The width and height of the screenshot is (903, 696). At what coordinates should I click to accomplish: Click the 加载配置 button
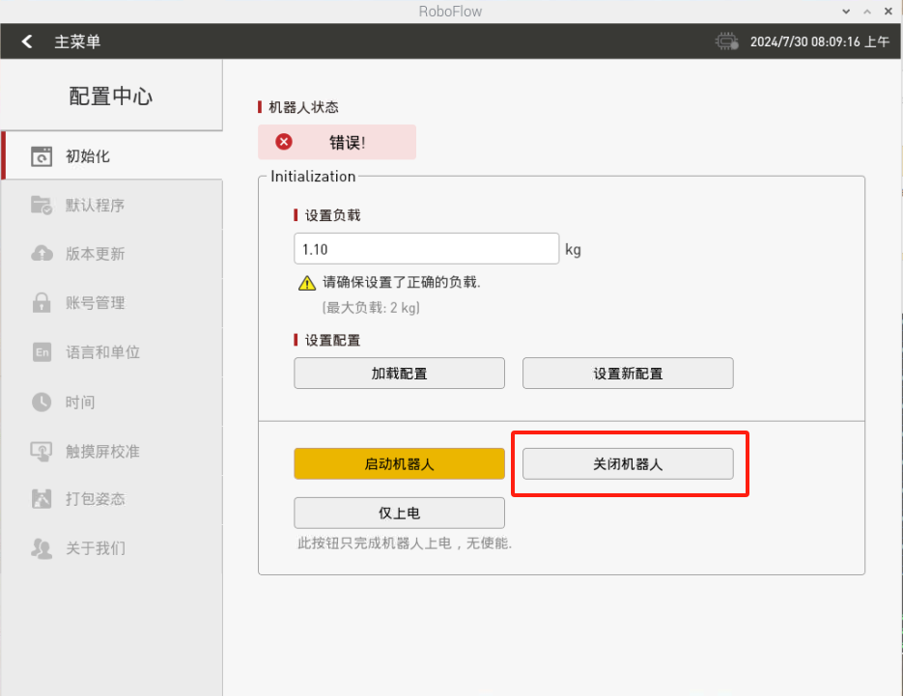[x=399, y=374]
